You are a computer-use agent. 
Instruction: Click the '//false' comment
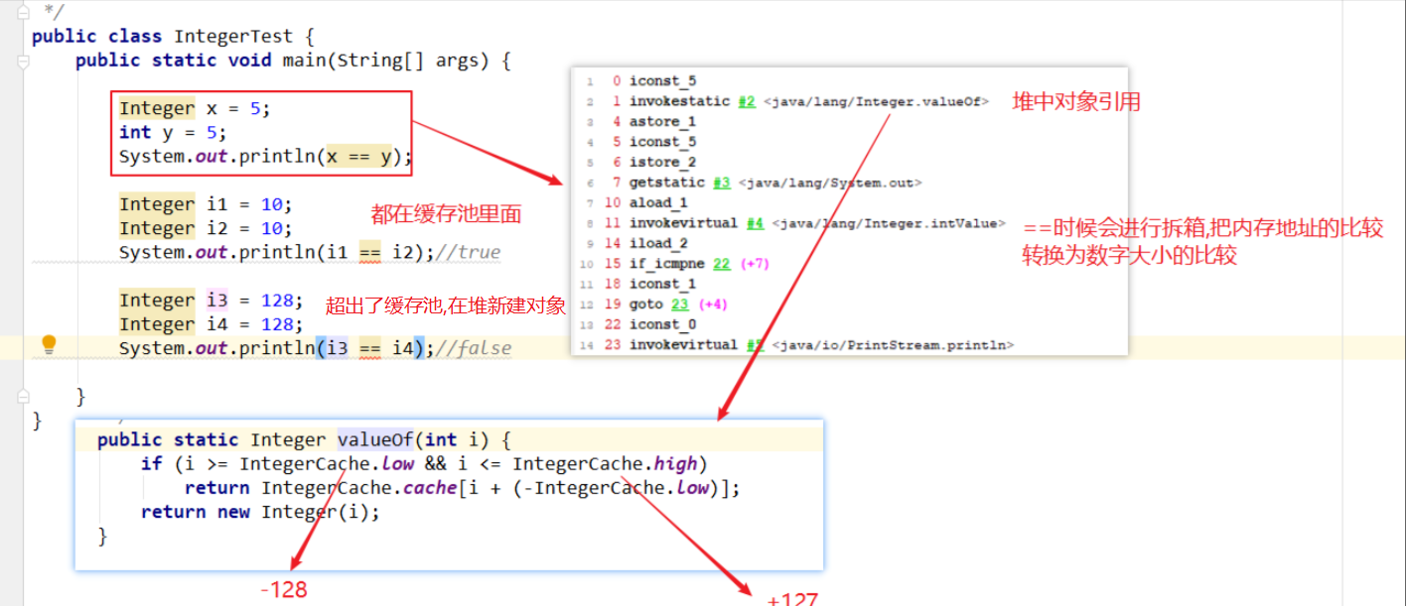[473, 348]
